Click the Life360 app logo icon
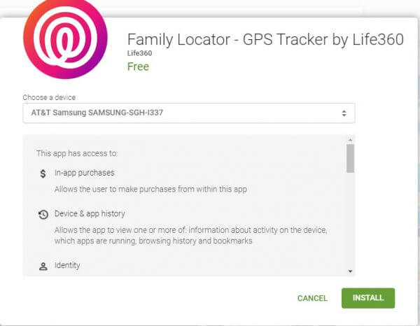This screenshot has height=326, width=420. pyautogui.click(x=65, y=38)
